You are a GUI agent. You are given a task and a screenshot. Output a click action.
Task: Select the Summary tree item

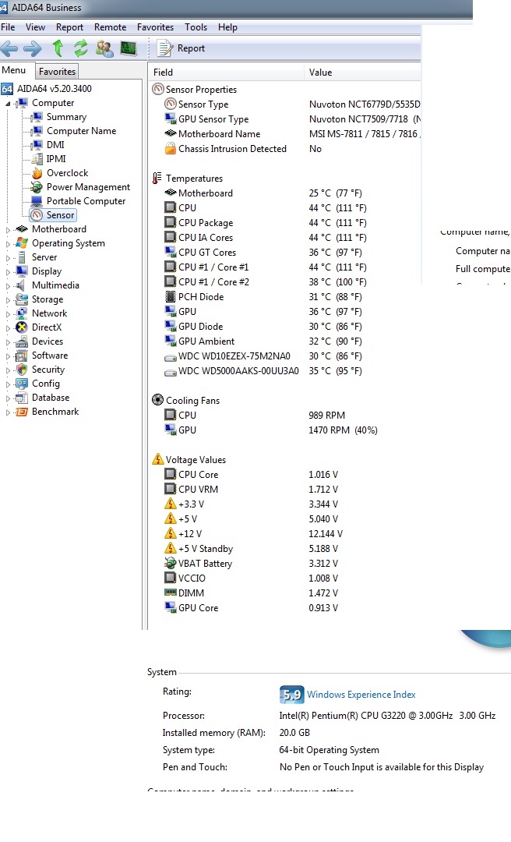tap(66, 117)
